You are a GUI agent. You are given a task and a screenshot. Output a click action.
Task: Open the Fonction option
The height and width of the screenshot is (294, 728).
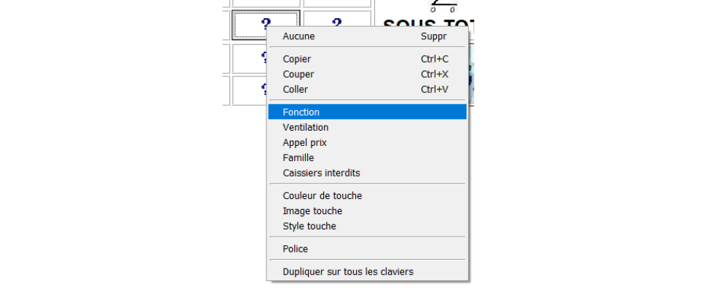point(301,112)
